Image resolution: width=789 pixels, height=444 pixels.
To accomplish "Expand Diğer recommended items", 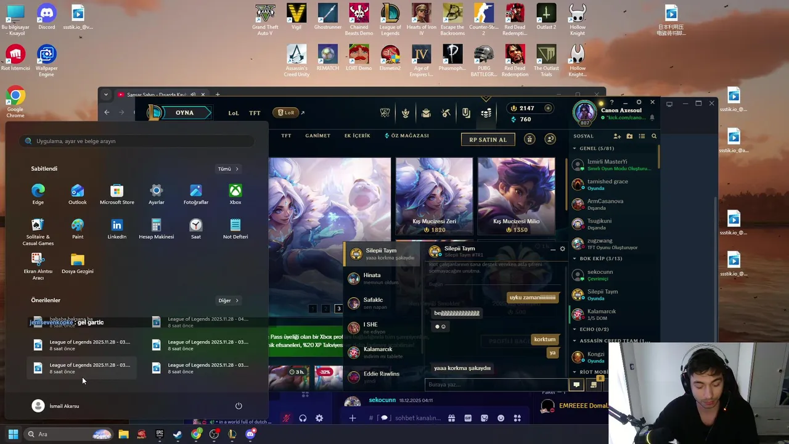I will point(228,300).
